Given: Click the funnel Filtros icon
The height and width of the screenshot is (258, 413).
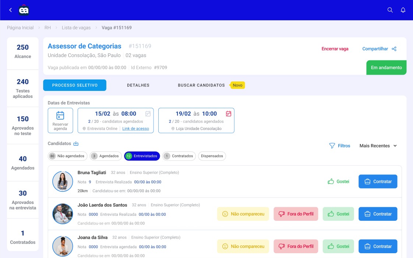Looking at the screenshot, I should (332, 146).
